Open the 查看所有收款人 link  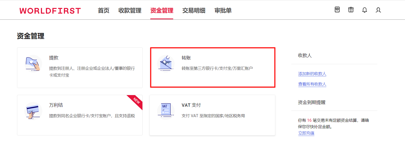[312, 84]
